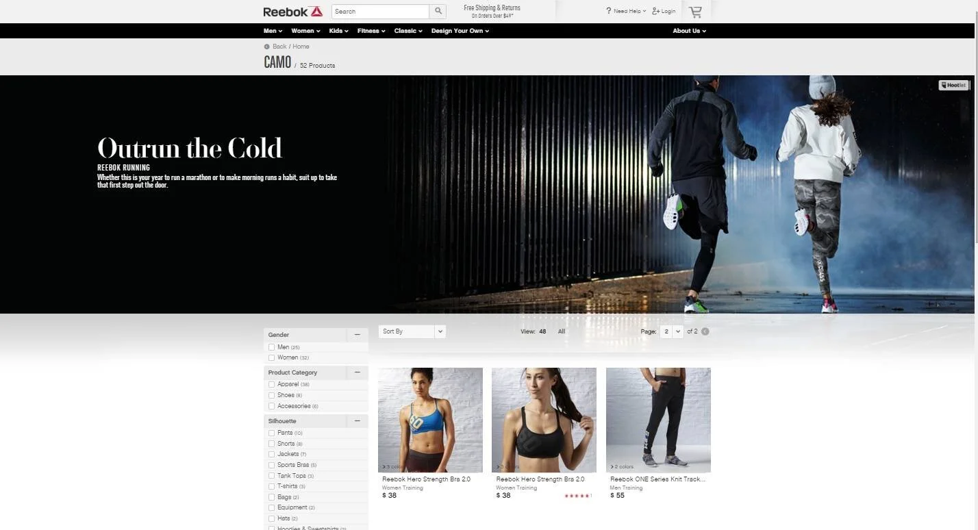Click the Free Shipping & Returns banner text
This screenshot has height=530, width=978.
tap(492, 8)
